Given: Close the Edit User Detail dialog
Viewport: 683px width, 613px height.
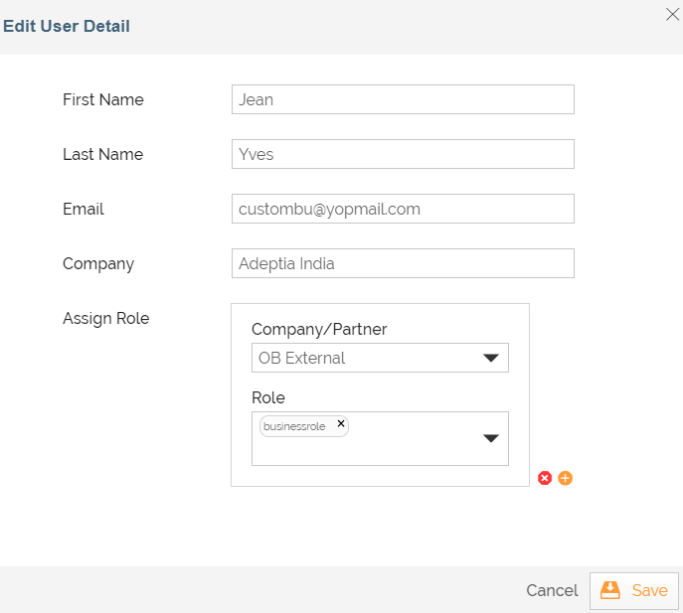Looking at the screenshot, I should (672, 14).
